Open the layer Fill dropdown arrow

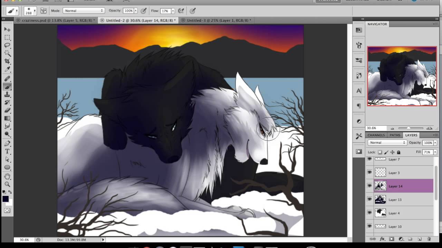pyautogui.click(x=435, y=152)
